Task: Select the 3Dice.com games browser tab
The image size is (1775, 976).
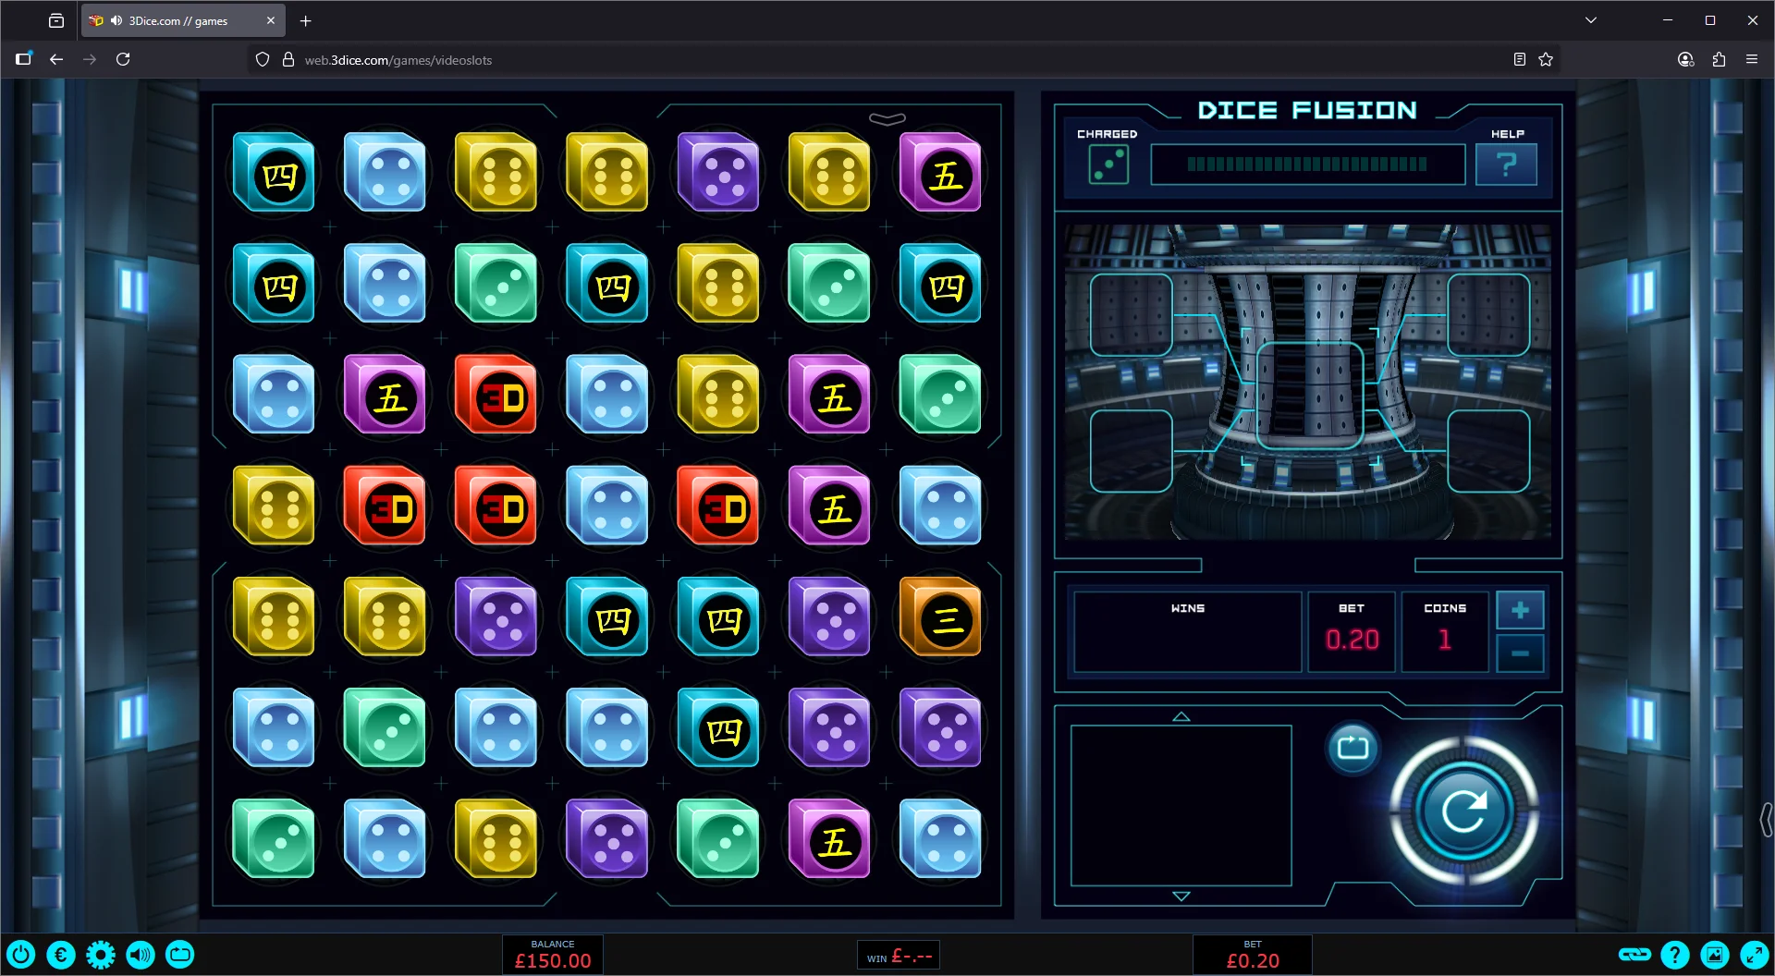Action: 183,20
